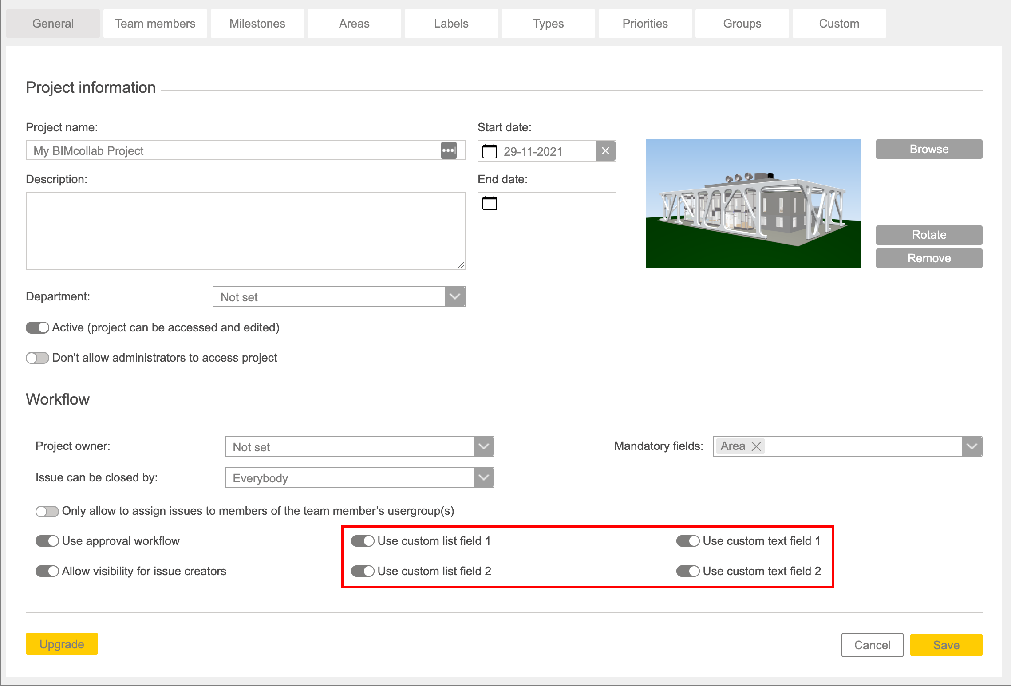Expand the Project owner dropdown arrow
Image resolution: width=1011 pixels, height=686 pixels.
pyautogui.click(x=484, y=446)
